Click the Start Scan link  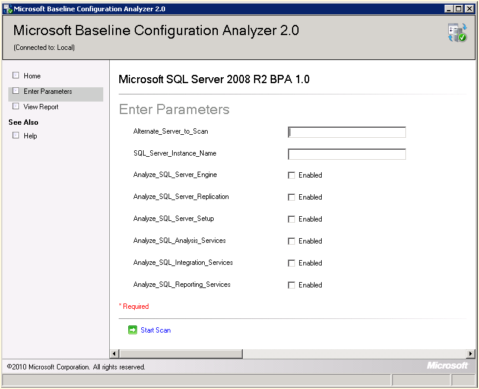click(156, 330)
